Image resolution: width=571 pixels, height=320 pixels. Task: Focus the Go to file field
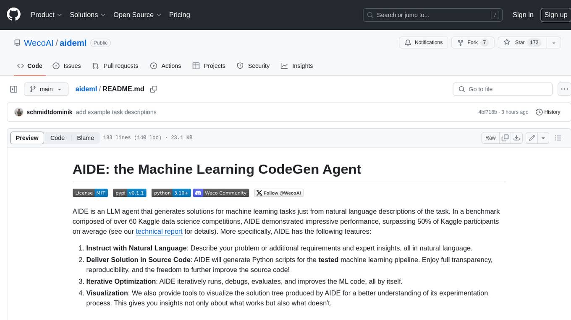point(503,89)
